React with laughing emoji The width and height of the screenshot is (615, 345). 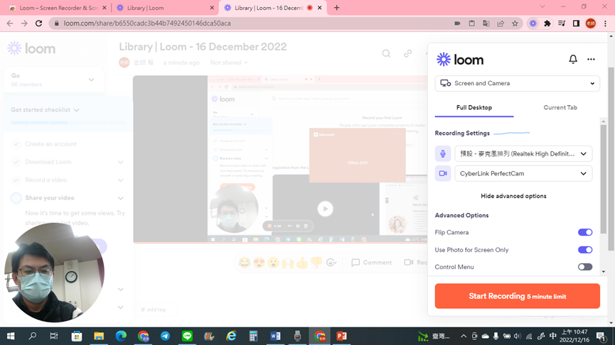(245, 263)
